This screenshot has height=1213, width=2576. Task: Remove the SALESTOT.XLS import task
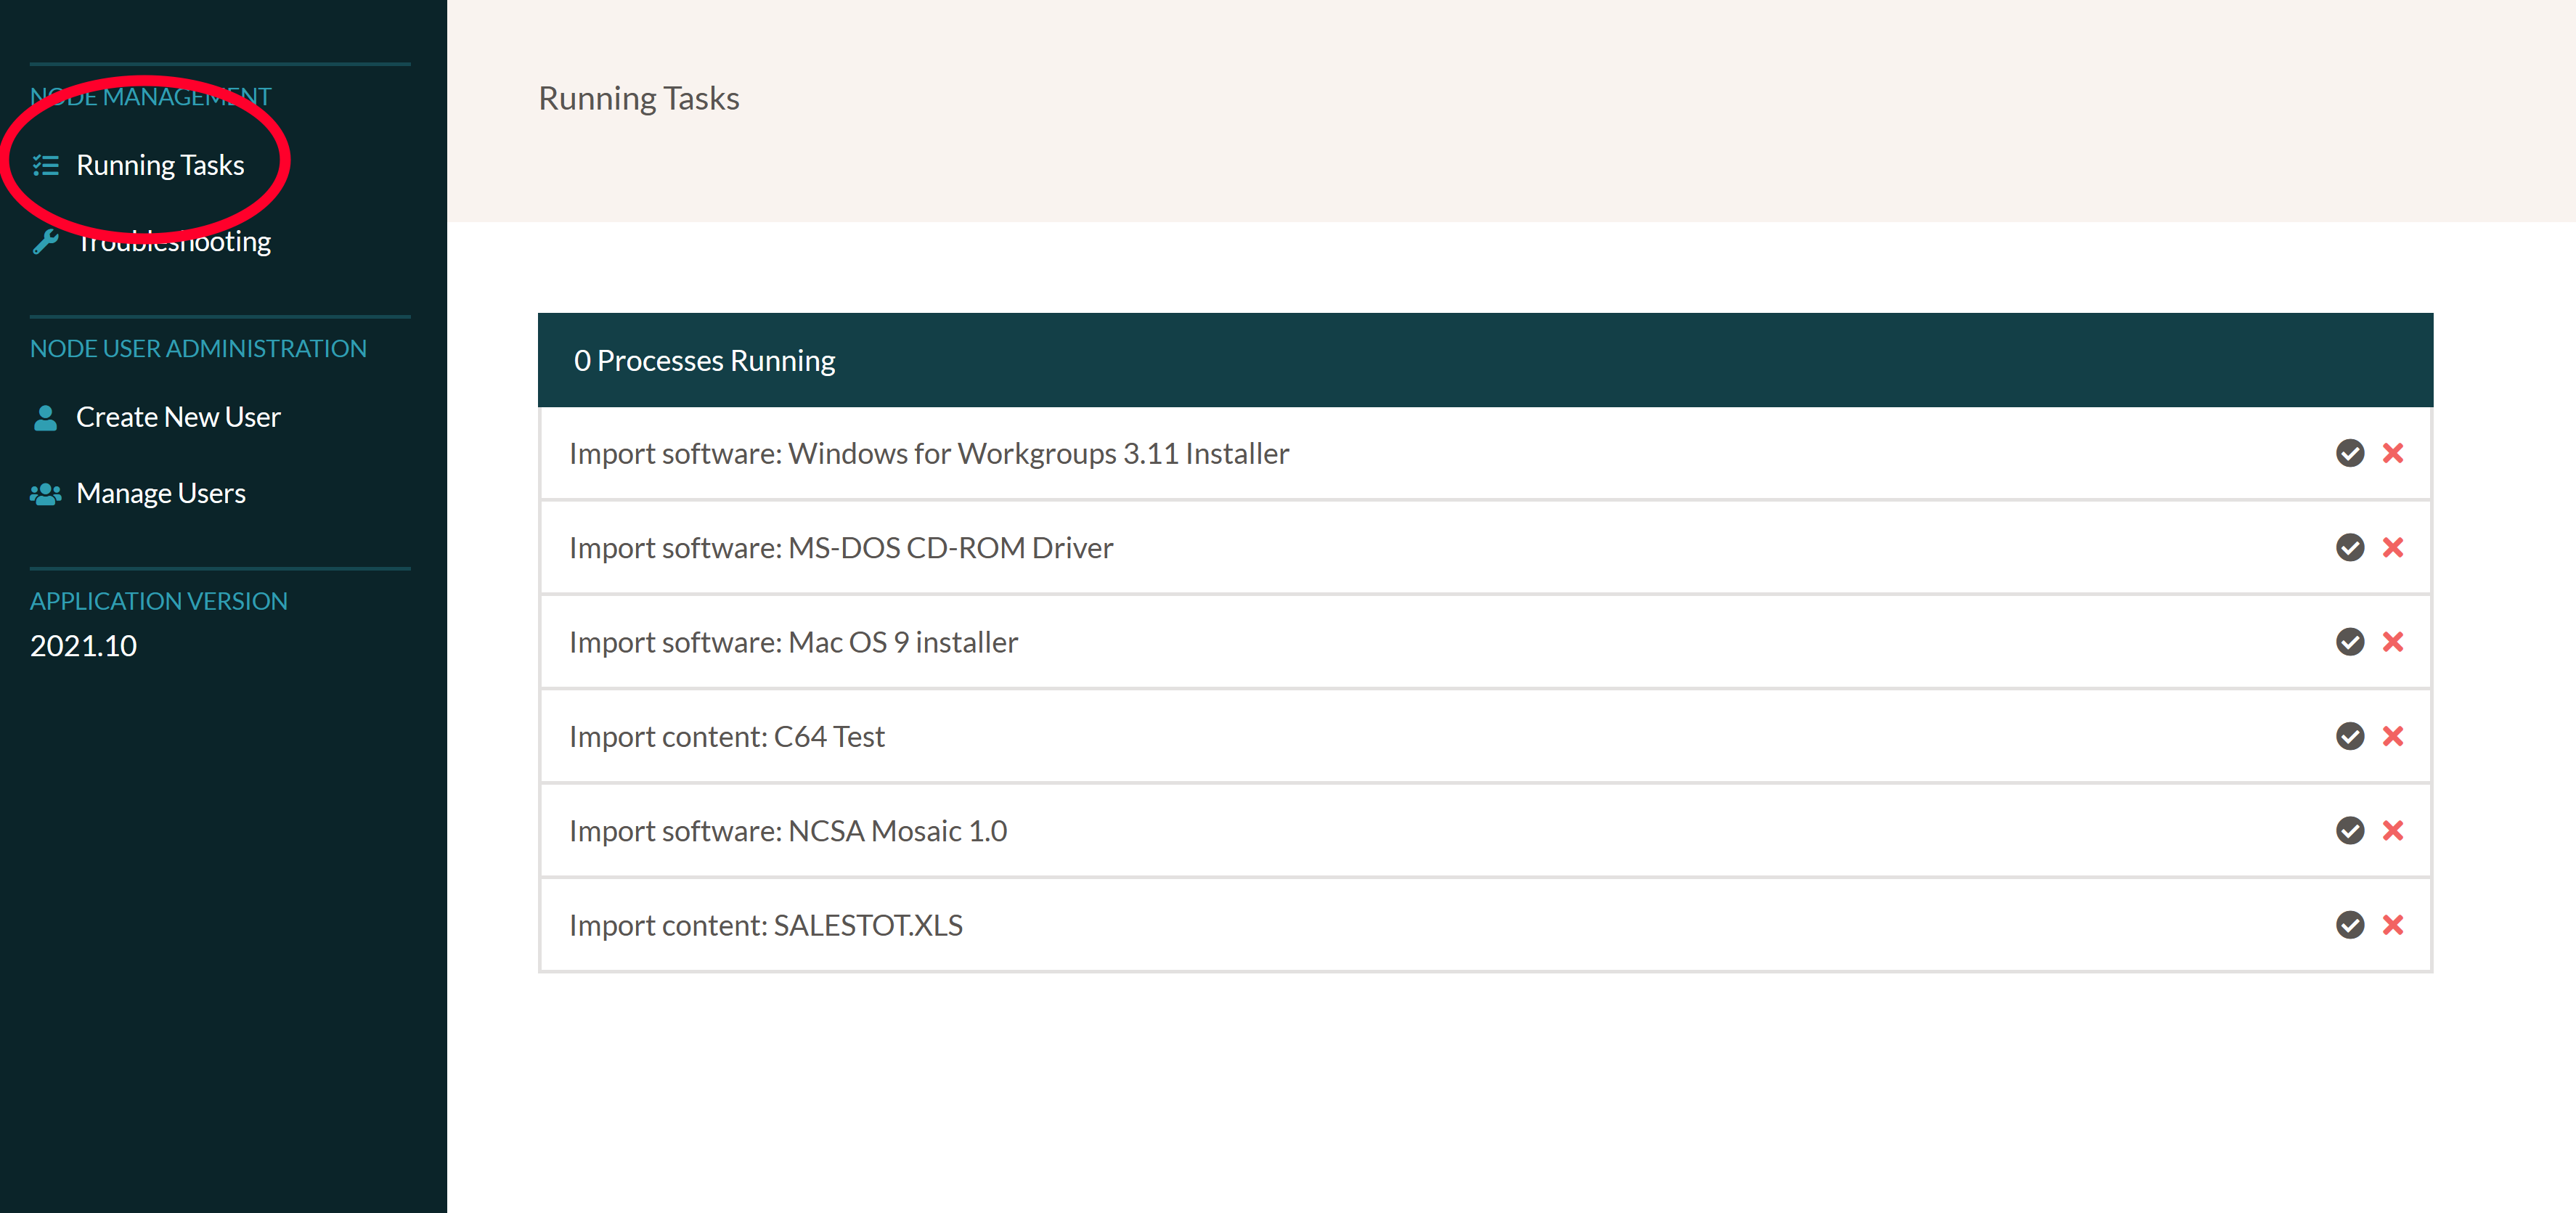pos(2392,925)
